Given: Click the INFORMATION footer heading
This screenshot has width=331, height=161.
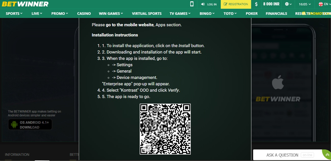Looking at the screenshot, I should pos(17,155).
